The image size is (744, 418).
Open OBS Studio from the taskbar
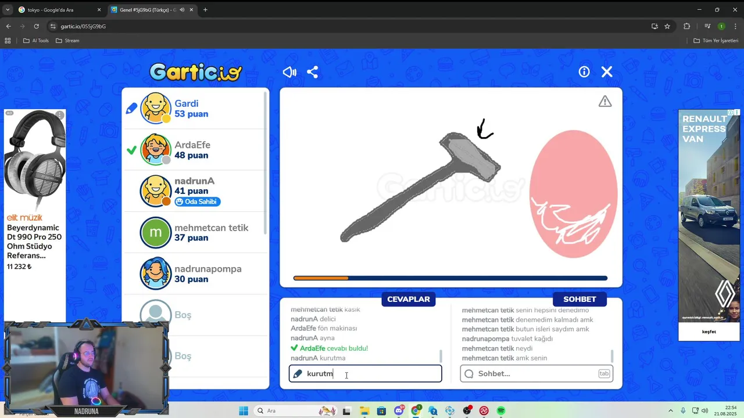467,410
